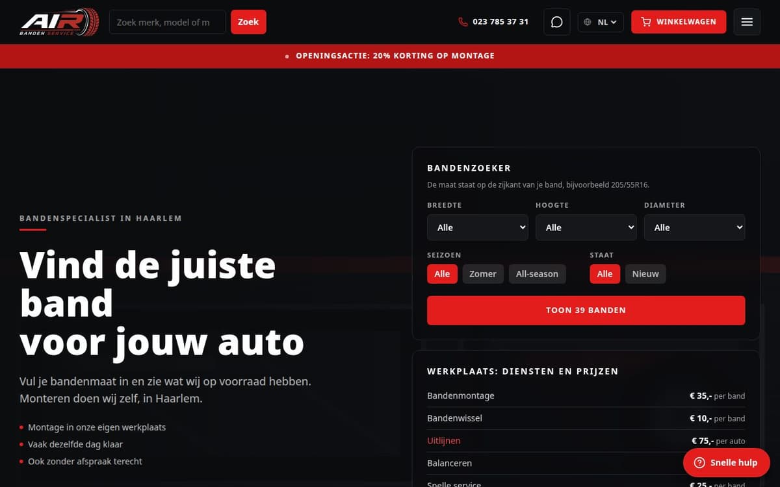Click 'Werkplaats: diensten en prijzen' heading
The image size is (780, 487).
click(523, 371)
